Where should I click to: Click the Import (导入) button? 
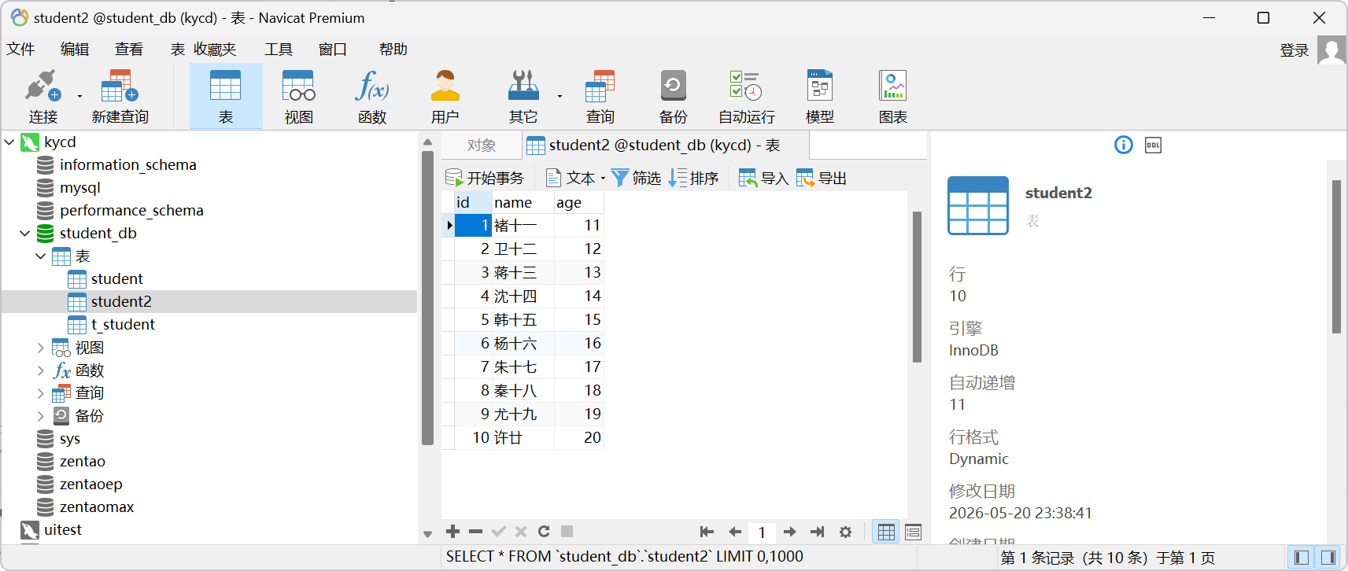tap(764, 178)
